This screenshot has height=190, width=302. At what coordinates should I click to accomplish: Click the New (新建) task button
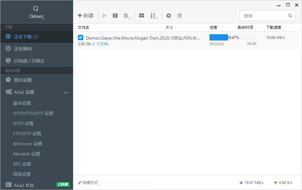[x=86, y=16]
